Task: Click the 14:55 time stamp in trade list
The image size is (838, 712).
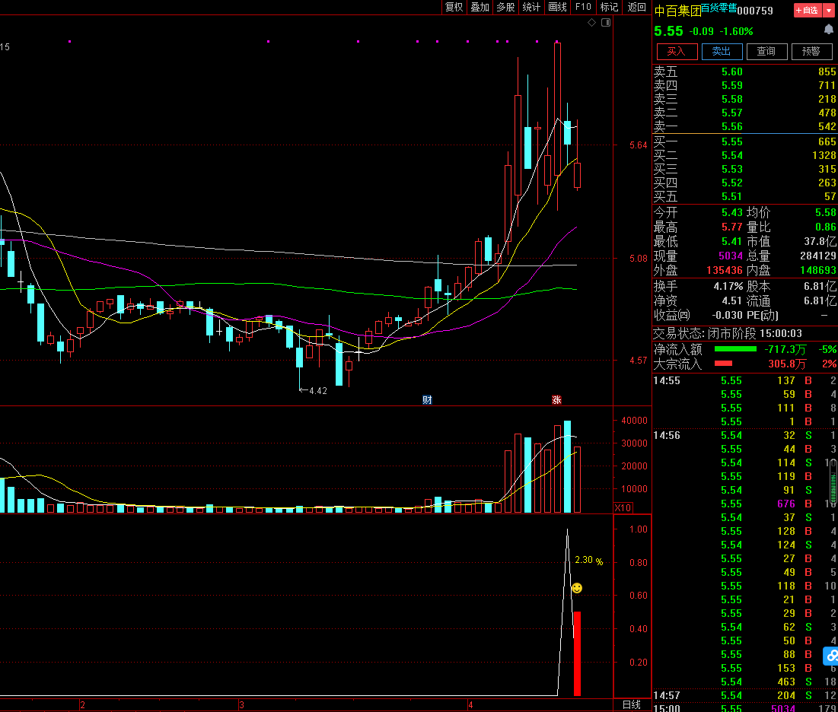Action: tap(667, 381)
